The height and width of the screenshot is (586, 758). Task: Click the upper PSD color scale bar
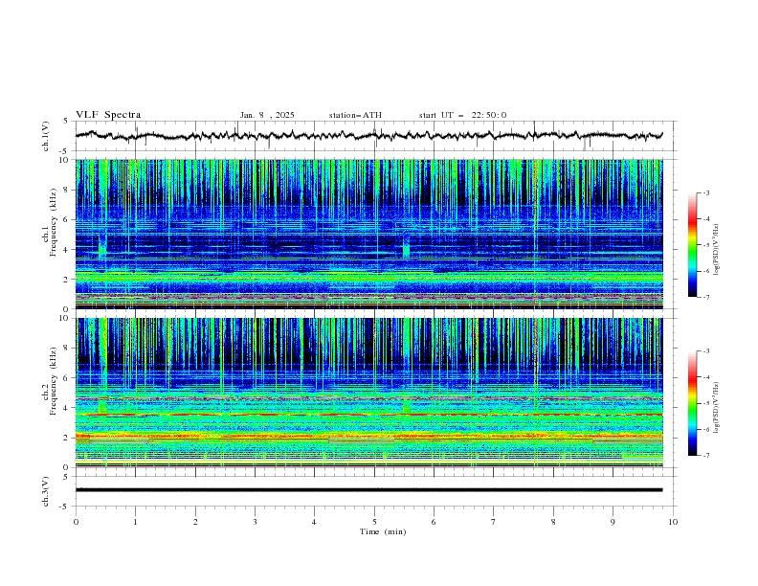pyautogui.click(x=692, y=245)
